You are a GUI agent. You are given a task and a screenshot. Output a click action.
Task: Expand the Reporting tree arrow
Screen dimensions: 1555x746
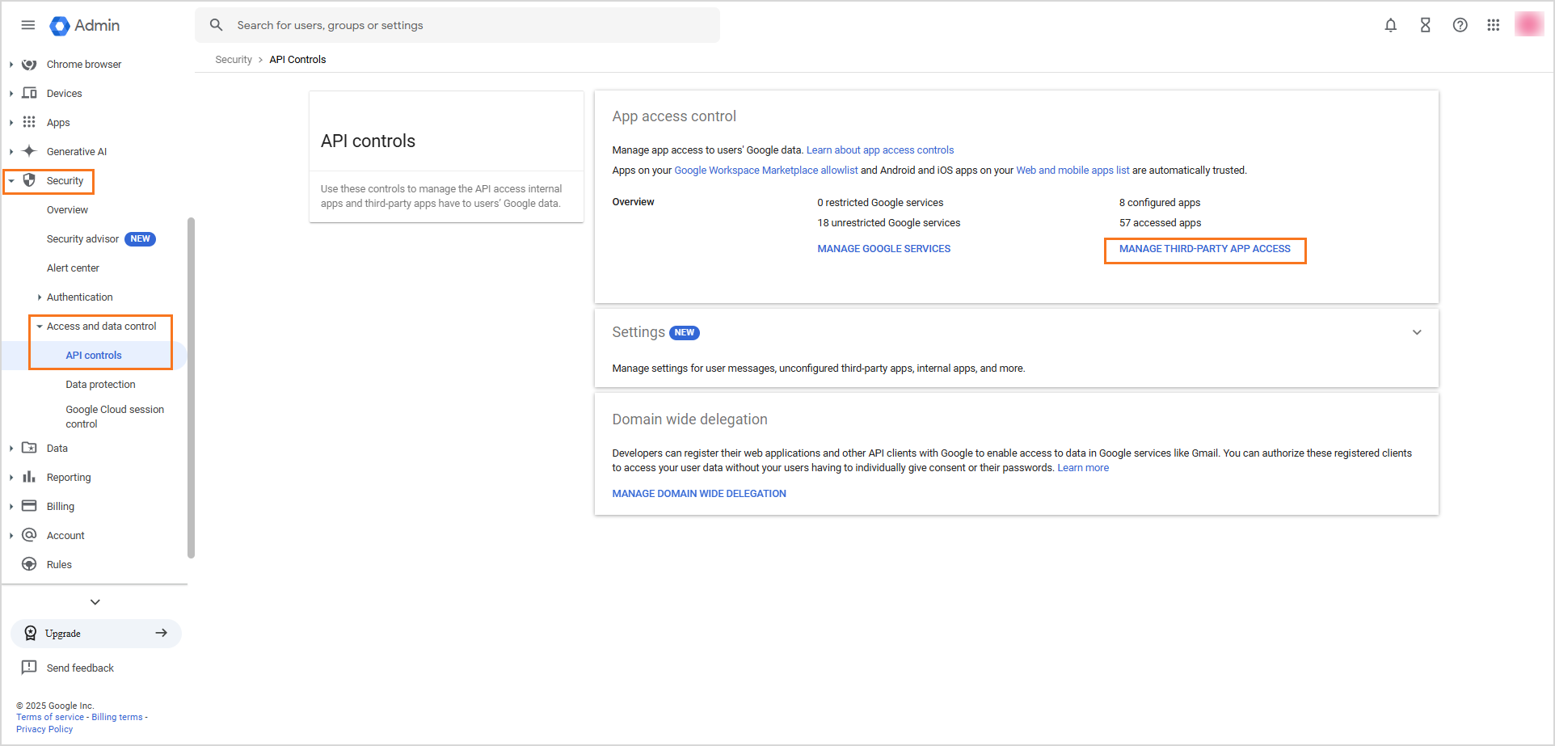11,478
